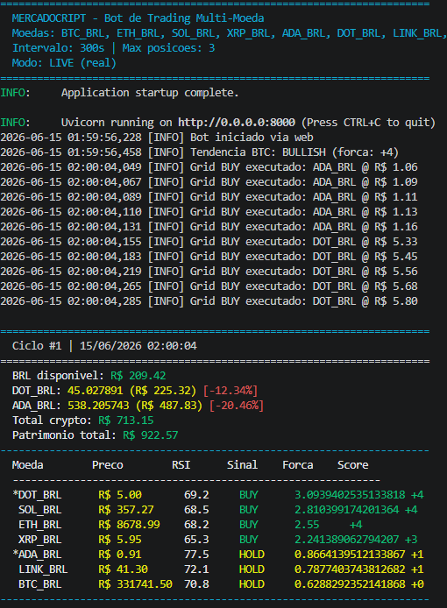Image resolution: width=447 pixels, height=608 pixels.
Task: Click the RSI column header
Action: (x=181, y=465)
